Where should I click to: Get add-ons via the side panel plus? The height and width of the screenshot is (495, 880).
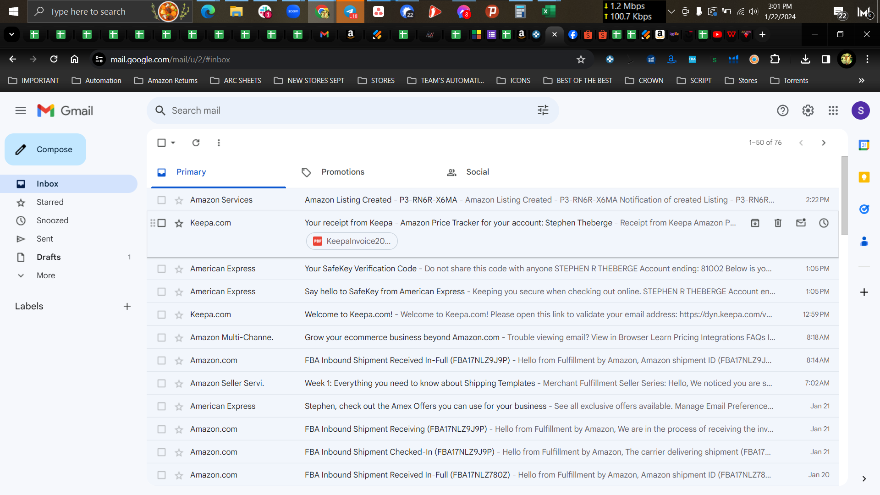(x=864, y=292)
